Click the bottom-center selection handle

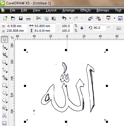tap(66, 122)
